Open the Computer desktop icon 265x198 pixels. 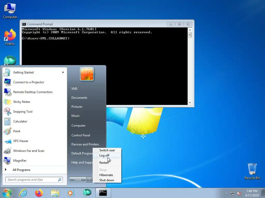point(10,10)
